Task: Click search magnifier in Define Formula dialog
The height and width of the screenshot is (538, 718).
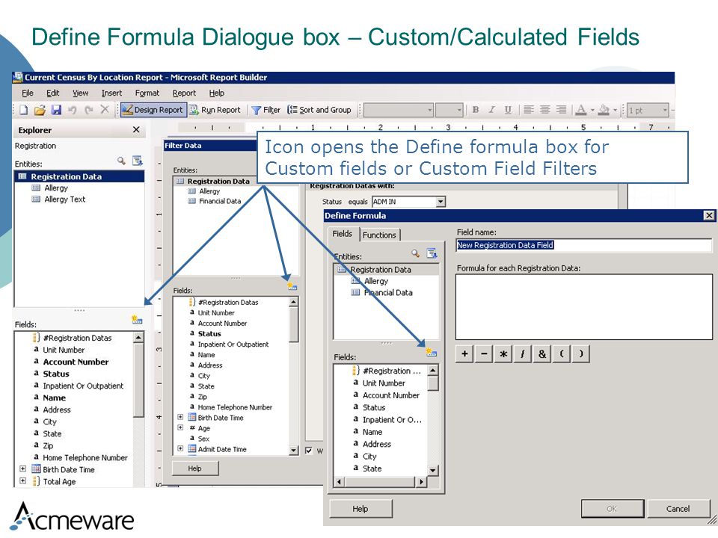Action: point(415,253)
